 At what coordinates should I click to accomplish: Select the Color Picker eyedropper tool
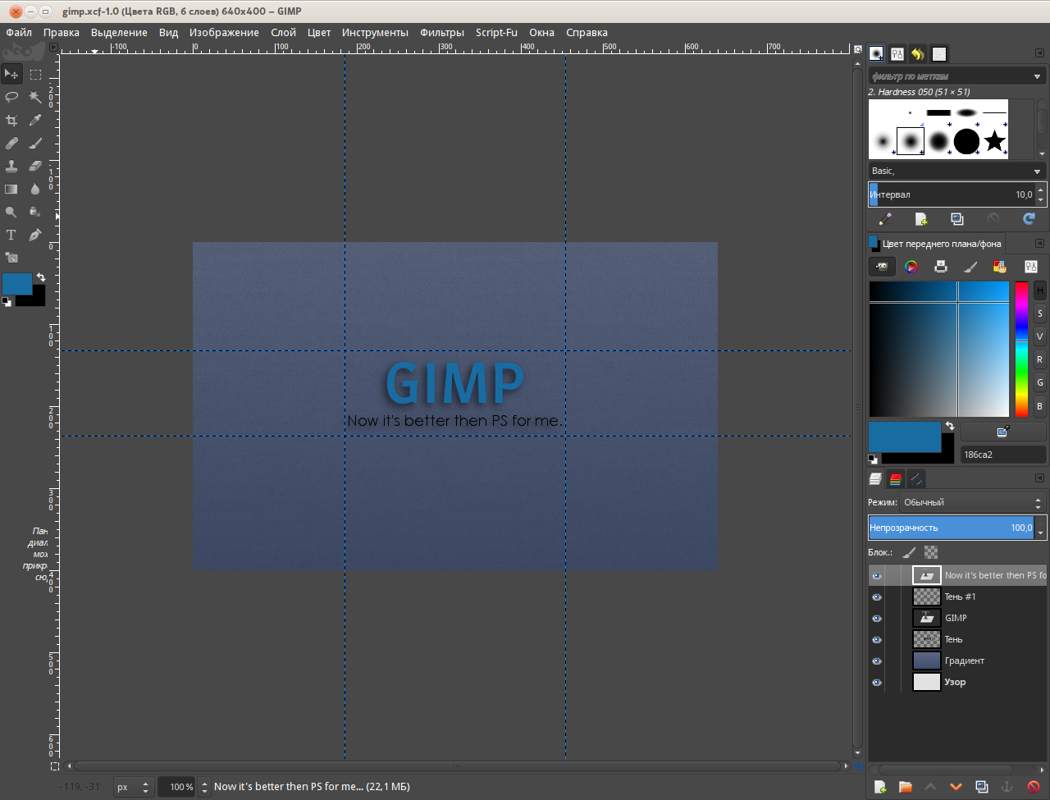click(35, 120)
